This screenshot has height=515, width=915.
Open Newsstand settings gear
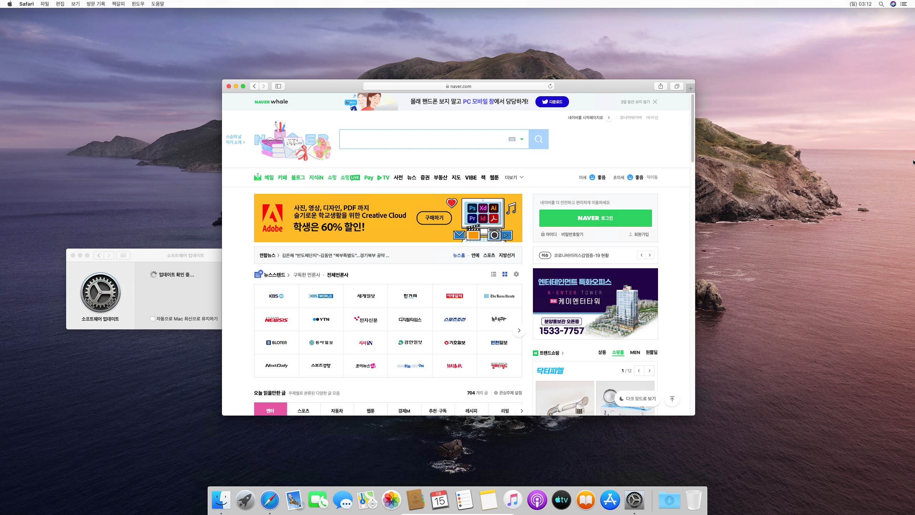click(516, 274)
